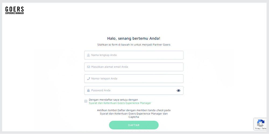Screen dimensions: 269x134
Task: Click the envelope icon in email field
Action: tap(89, 67)
